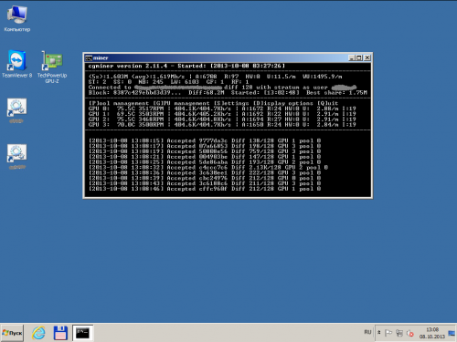Select the TeamViewer 8 desktop shortcut
The height and width of the screenshot is (342, 457).
pos(16,64)
